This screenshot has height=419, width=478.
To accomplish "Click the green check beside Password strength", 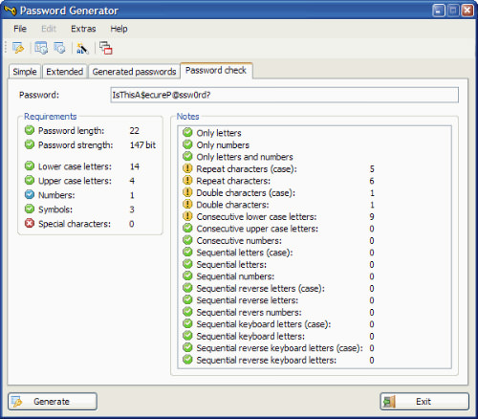I will [30, 144].
